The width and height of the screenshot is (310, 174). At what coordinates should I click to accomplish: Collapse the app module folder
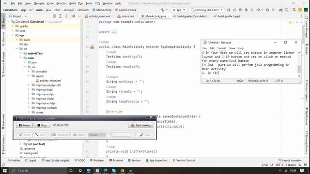click(13, 35)
